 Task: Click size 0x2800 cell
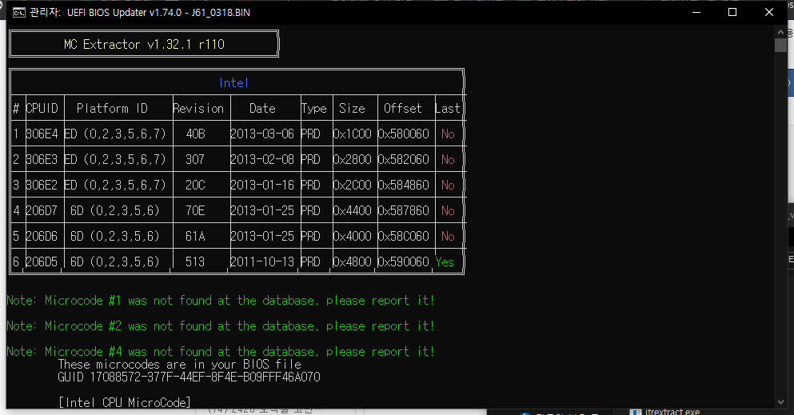(353, 159)
